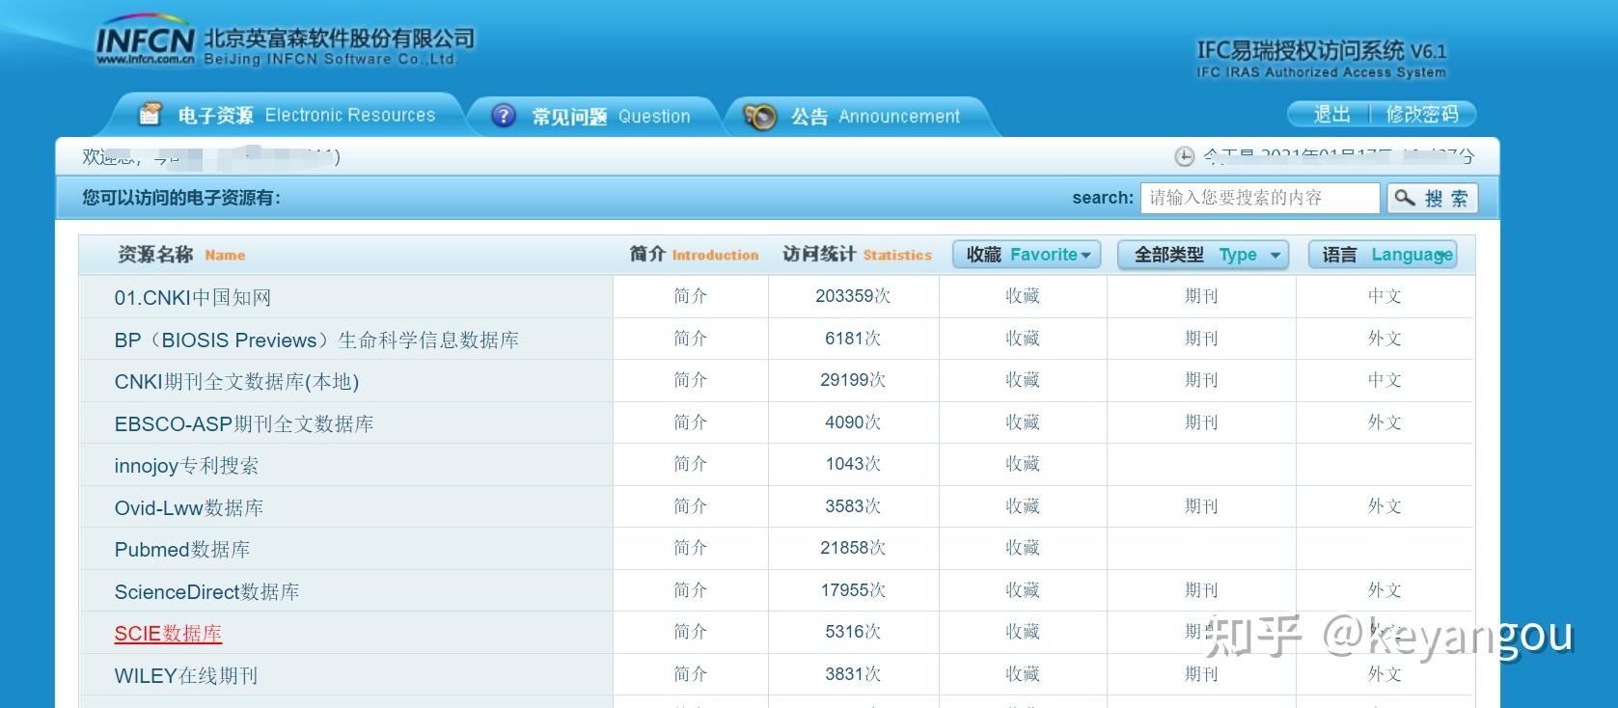Open ScienceDirect数据库 link
Viewport: 1618px width, 708px height.
pos(206,592)
